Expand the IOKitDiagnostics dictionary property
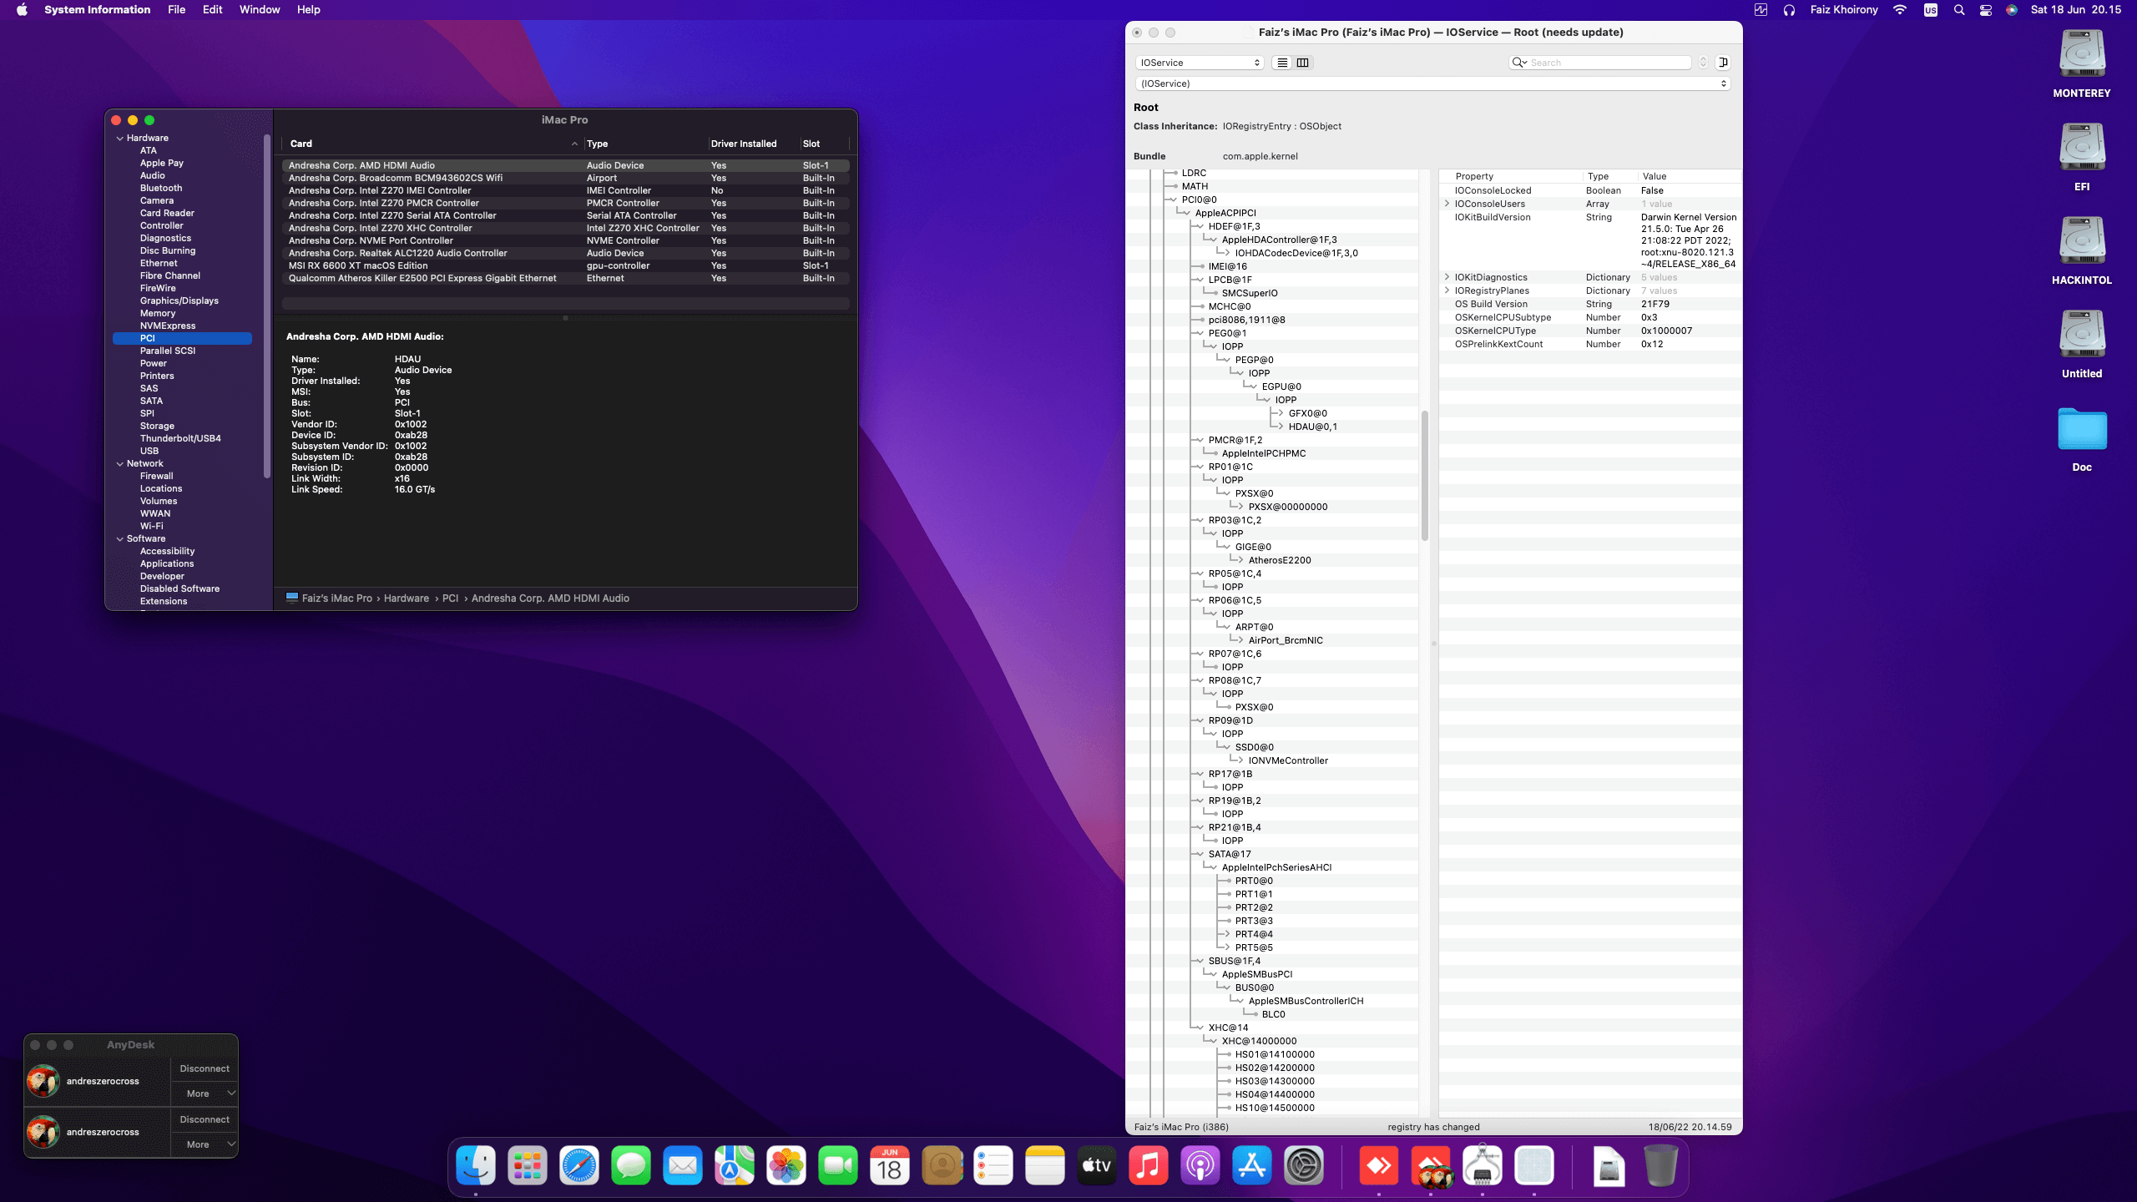 pos(1447,277)
